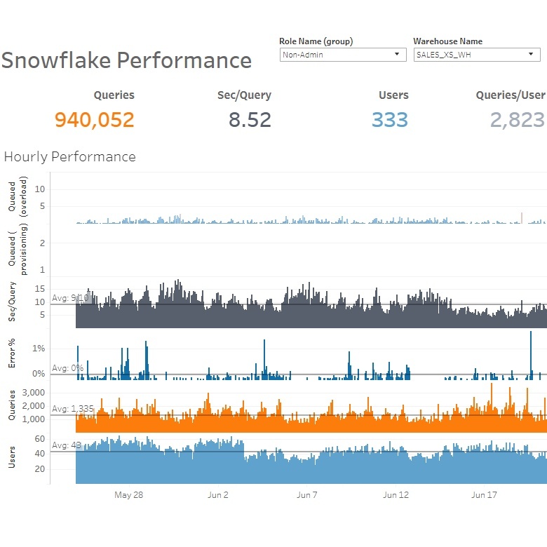The image size is (547, 547).
Task: Click the Avg: 1,335 queries reference label
Action: pyautogui.click(x=73, y=409)
